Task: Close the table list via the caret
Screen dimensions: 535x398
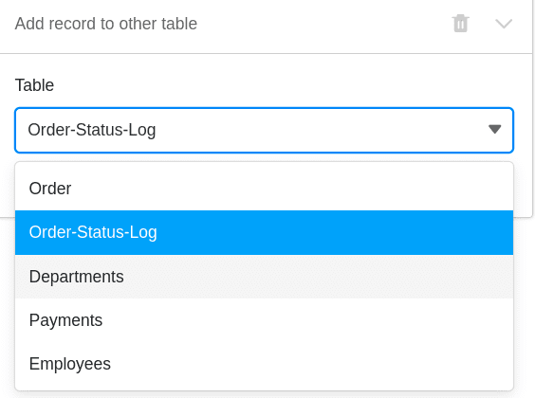Action: (494, 129)
